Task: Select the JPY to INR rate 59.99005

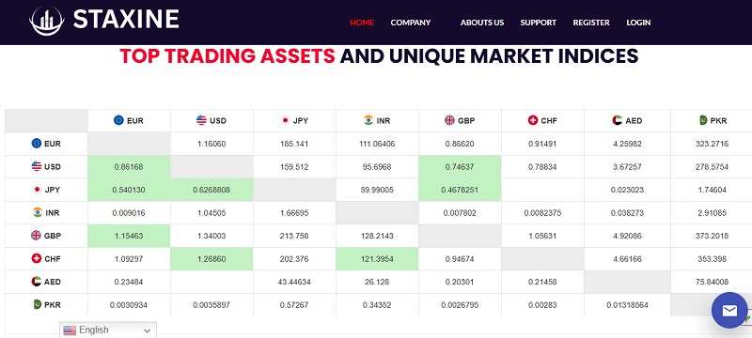Action: pos(377,190)
